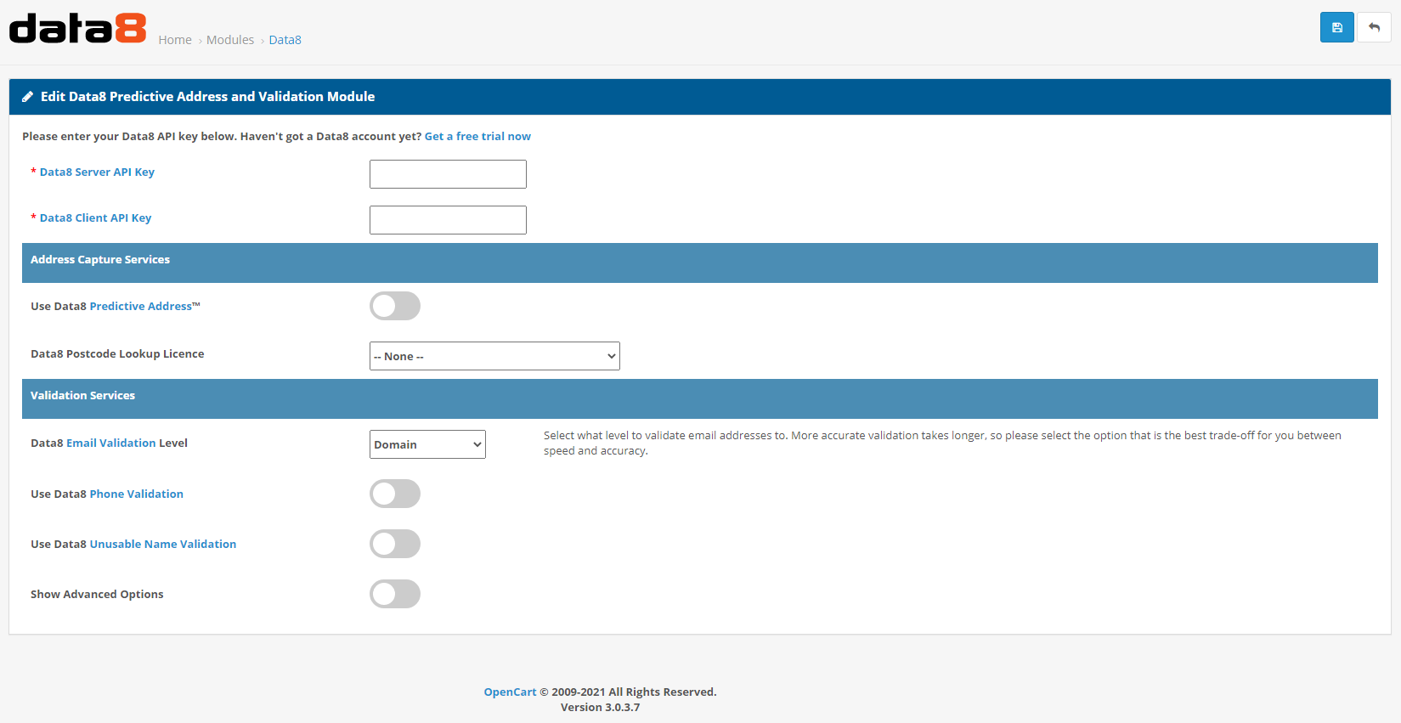Image resolution: width=1401 pixels, height=723 pixels.
Task: Open Data8 breadcrumb link
Action: [x=285, y=40]
